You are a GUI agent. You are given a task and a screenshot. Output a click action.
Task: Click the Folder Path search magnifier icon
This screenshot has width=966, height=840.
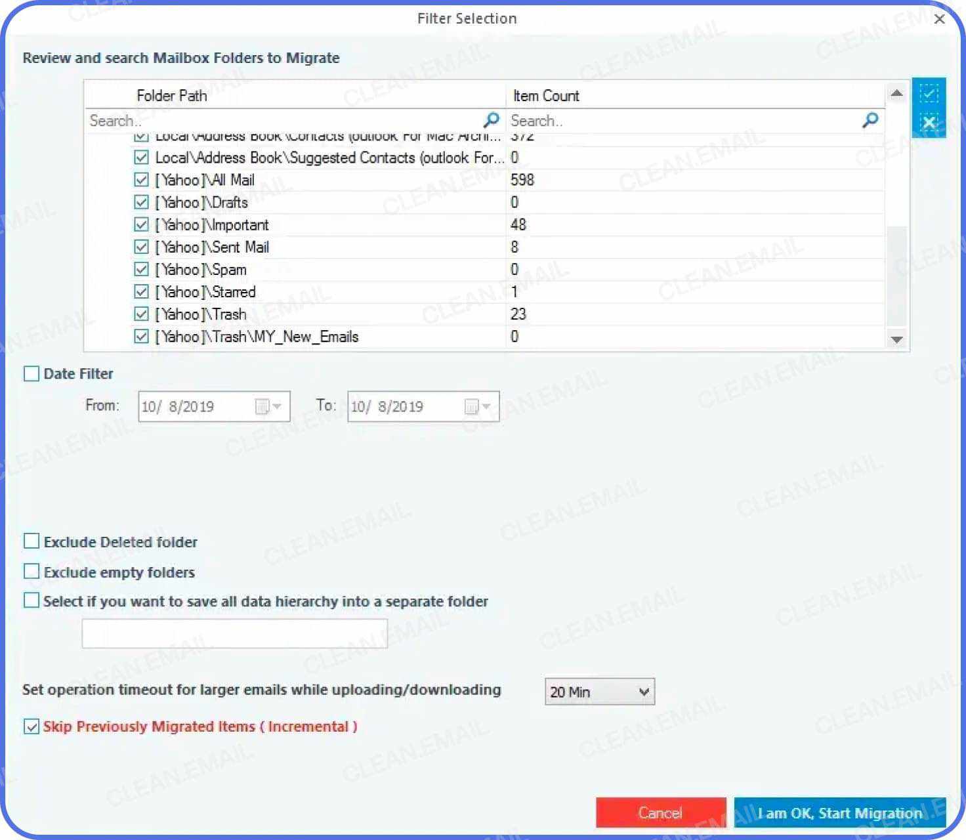point(490,120)
